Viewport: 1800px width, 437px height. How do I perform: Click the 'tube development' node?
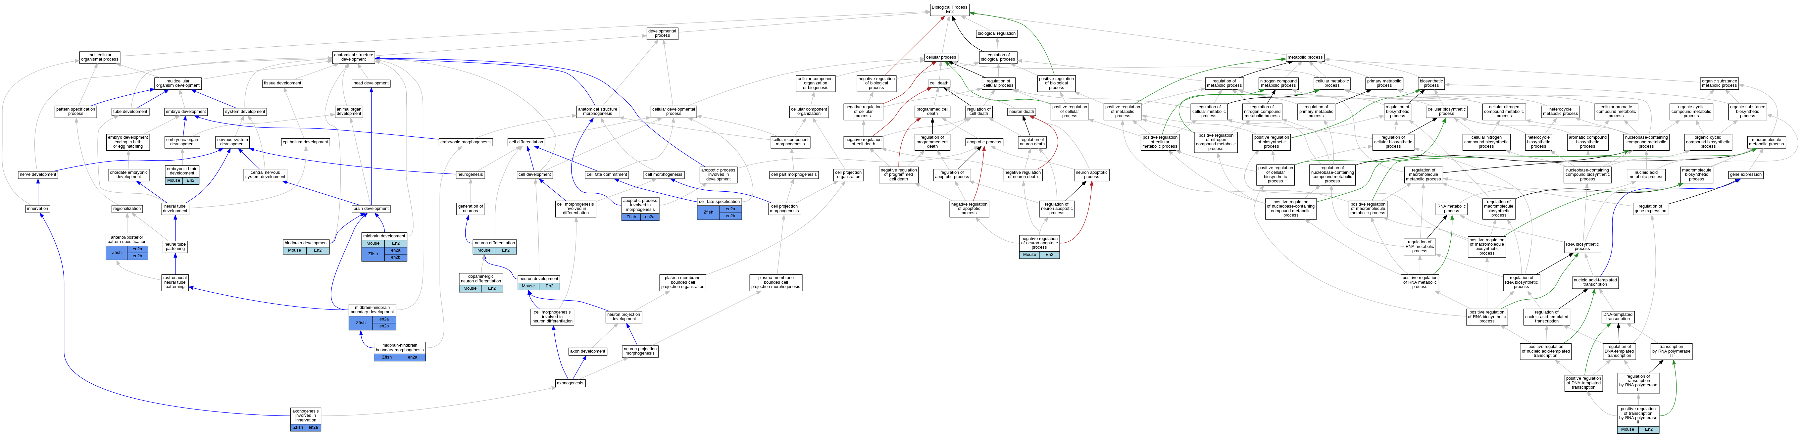click(x=131, y=112)
